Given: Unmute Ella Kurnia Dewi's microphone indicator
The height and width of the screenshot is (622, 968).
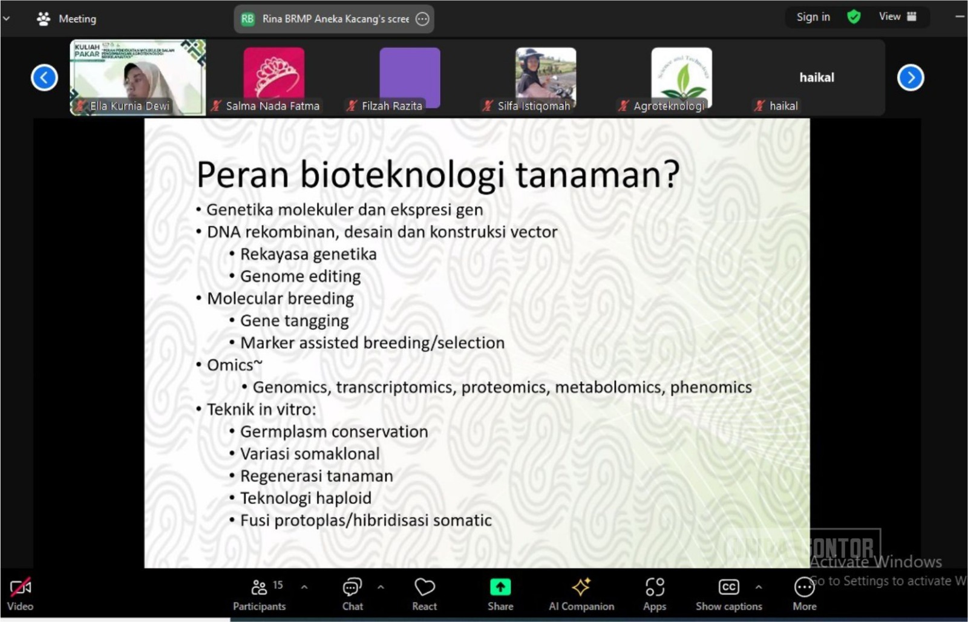Looking at the screenshot, I should [x=82, y=105].
